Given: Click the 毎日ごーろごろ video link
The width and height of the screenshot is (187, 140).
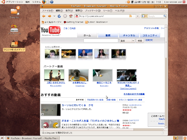Looking at the screenshot, I should (x=104, y=83).
